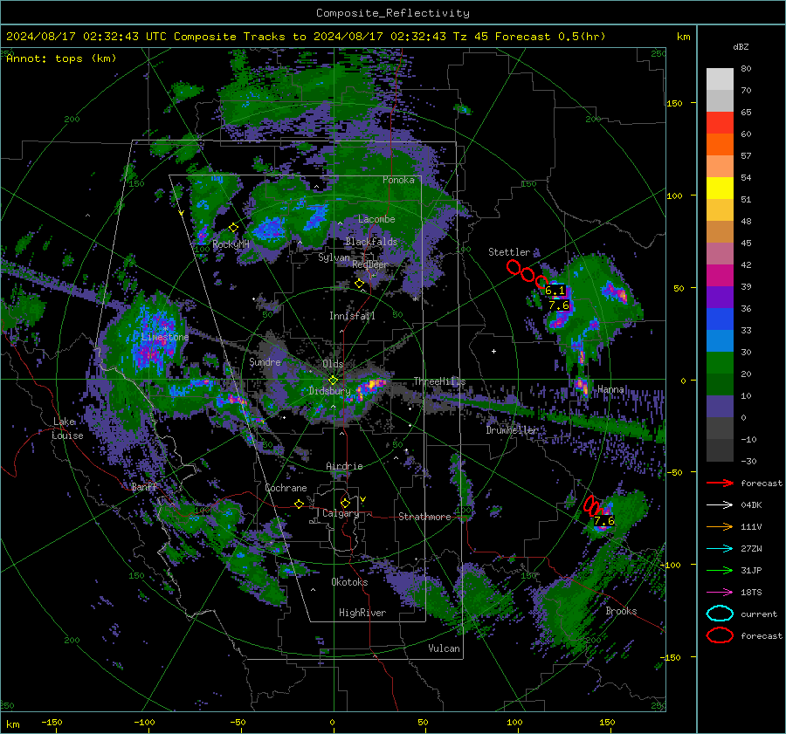Select the yellow 51-54 dBZ color swatch
This screenshot has height=734, width=786.
pos(720,189)
